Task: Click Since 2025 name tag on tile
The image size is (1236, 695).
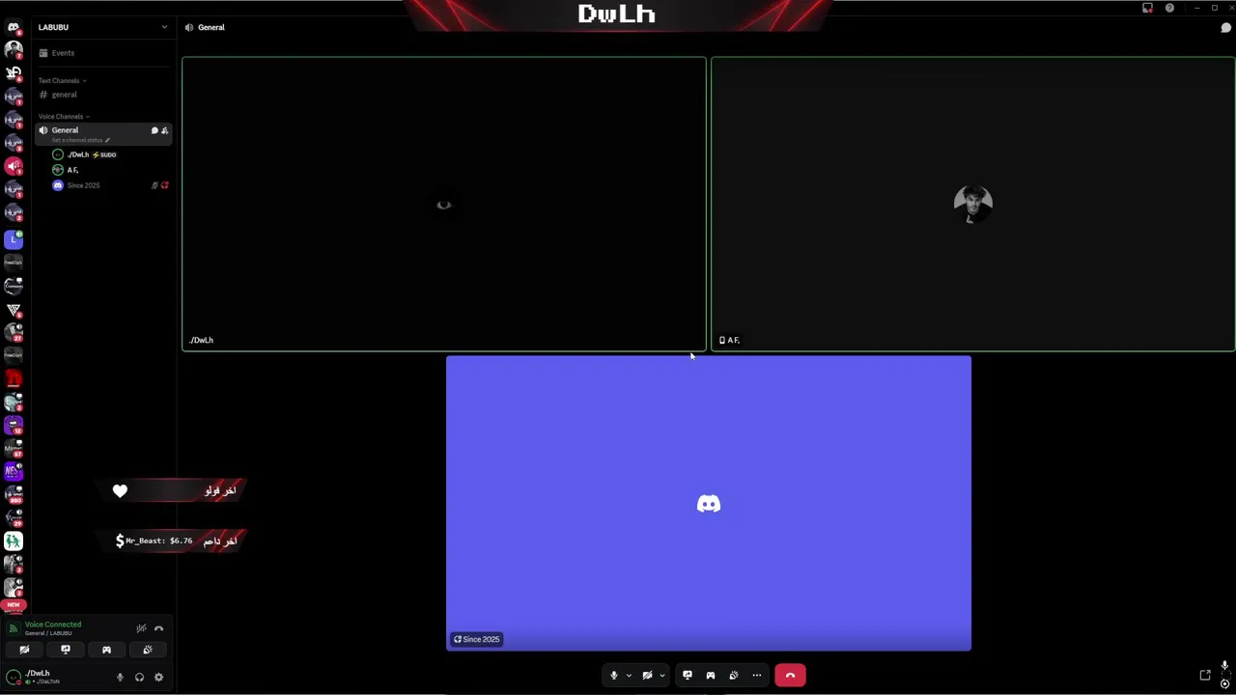Action: pos(476,639)
